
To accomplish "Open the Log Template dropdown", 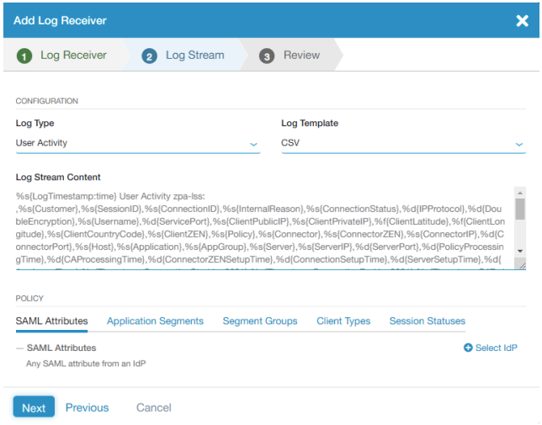I will coord(402,144).
